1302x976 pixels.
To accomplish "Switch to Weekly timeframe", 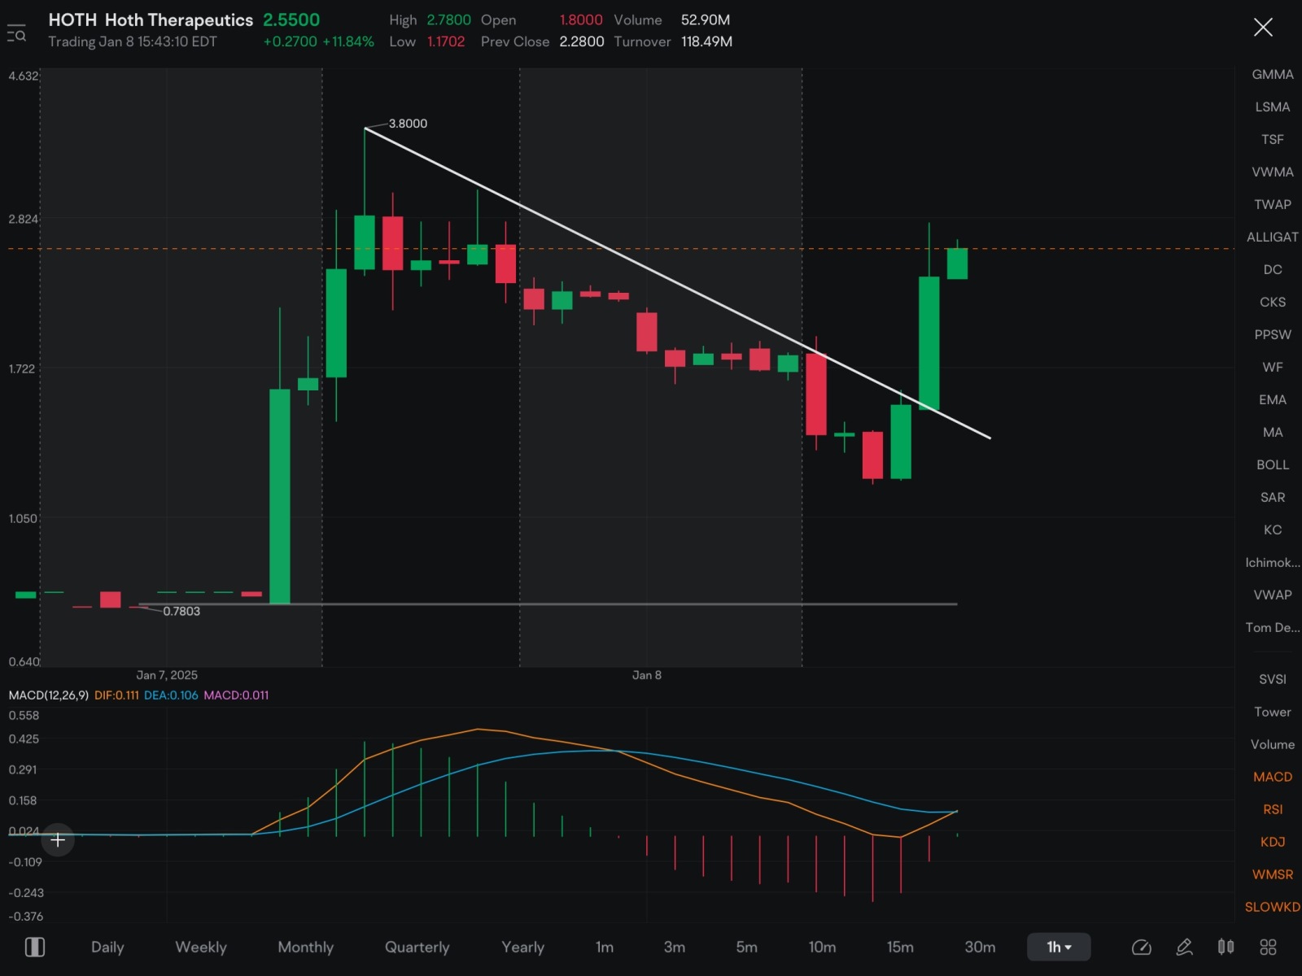I will (x=201, y=947).
